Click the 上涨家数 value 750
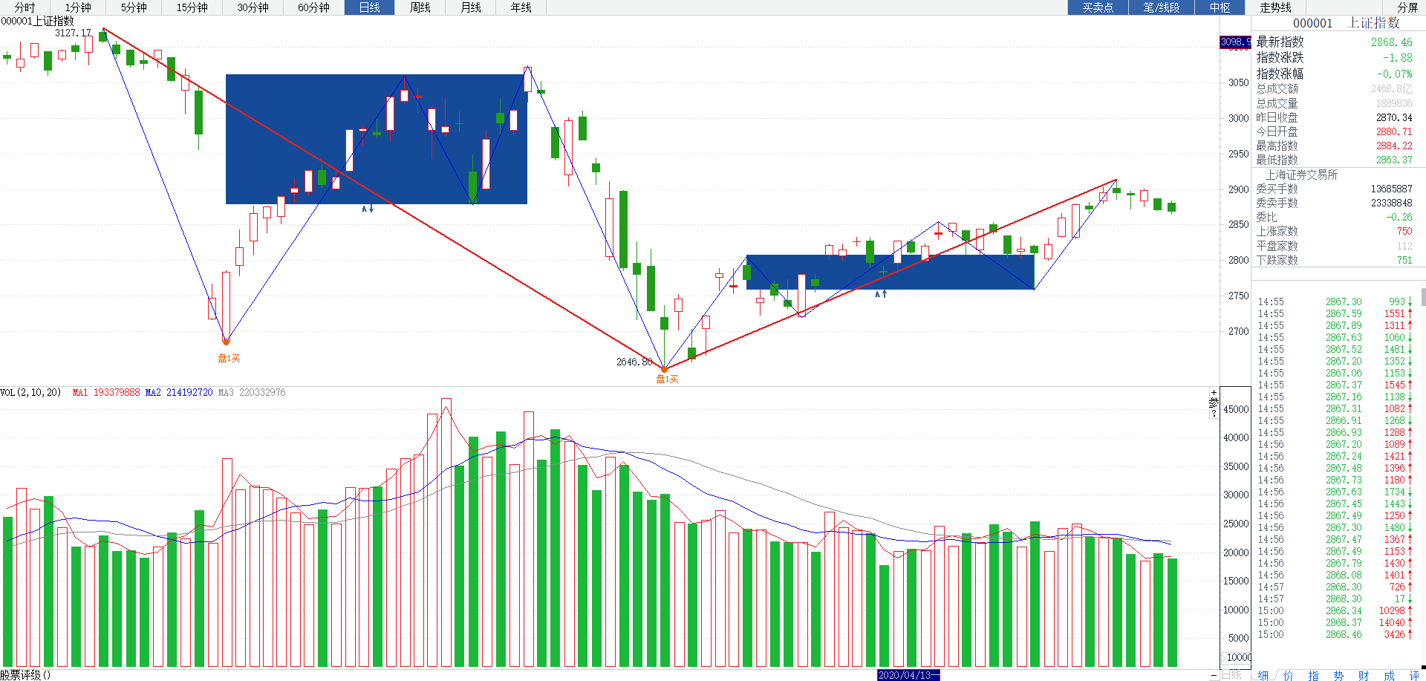Image resolution: width=1426 pixels, height=681 pixels. click(x=1404, y=231)
